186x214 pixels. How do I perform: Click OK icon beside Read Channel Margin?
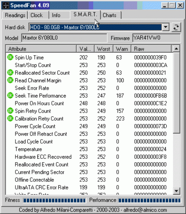pos(10,80)
